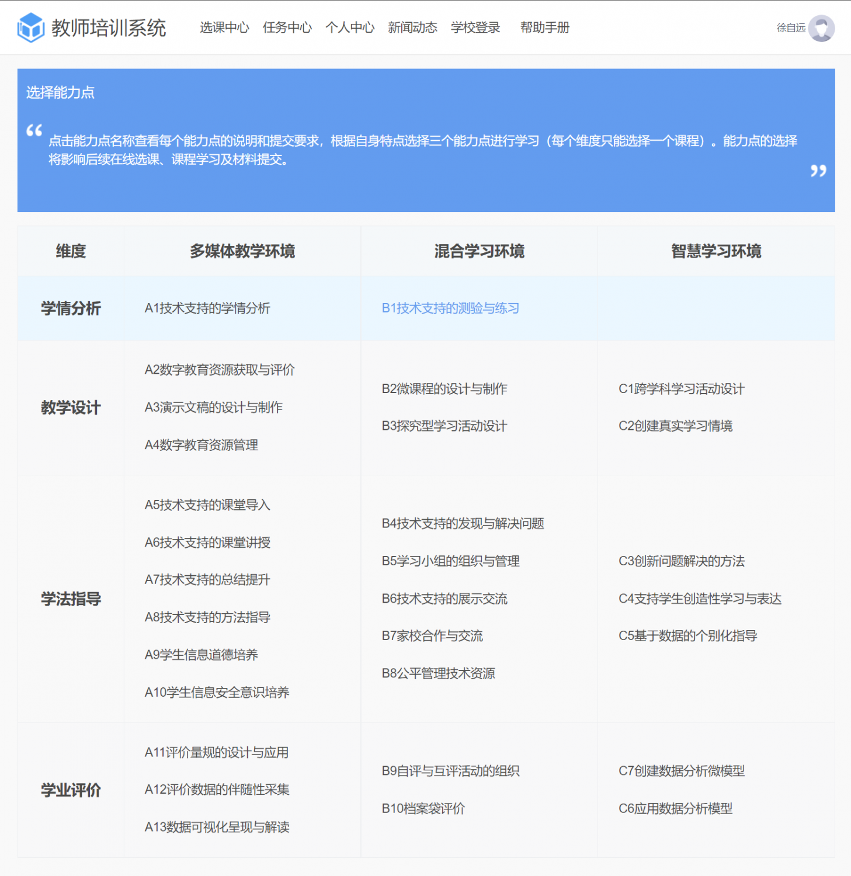The height and width of the screenshot is (876, 851).
Task: Click the 学业评价 row label
Action: (x=71, y=790)
